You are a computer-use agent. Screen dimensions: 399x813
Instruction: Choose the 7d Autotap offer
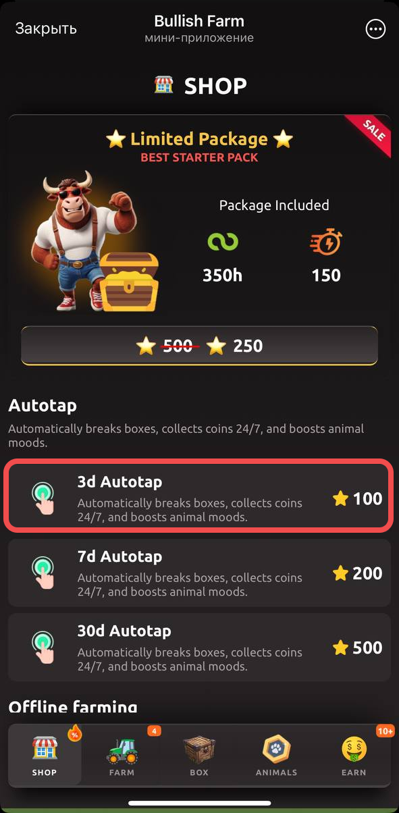click(x=199, y=573)
